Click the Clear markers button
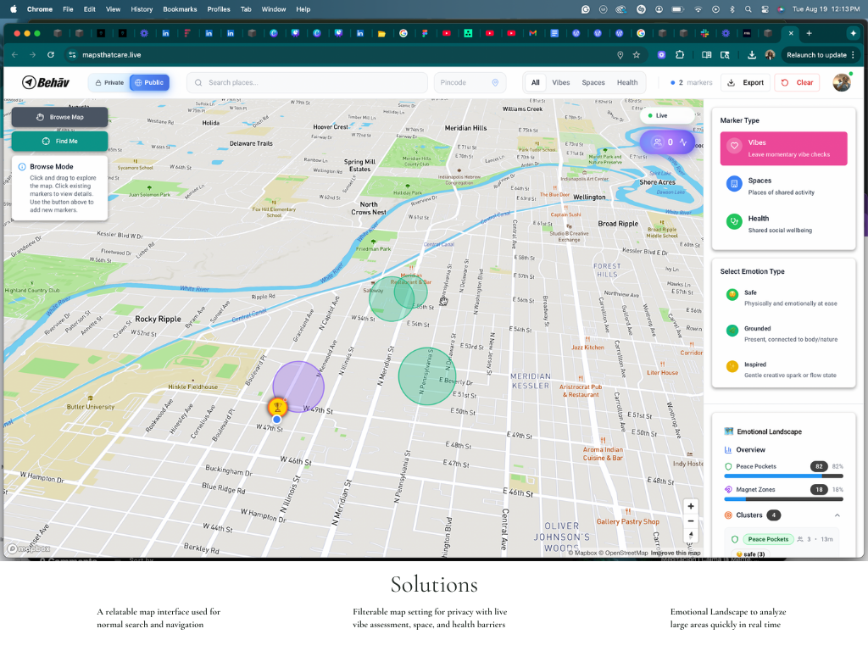 [797, 82]
